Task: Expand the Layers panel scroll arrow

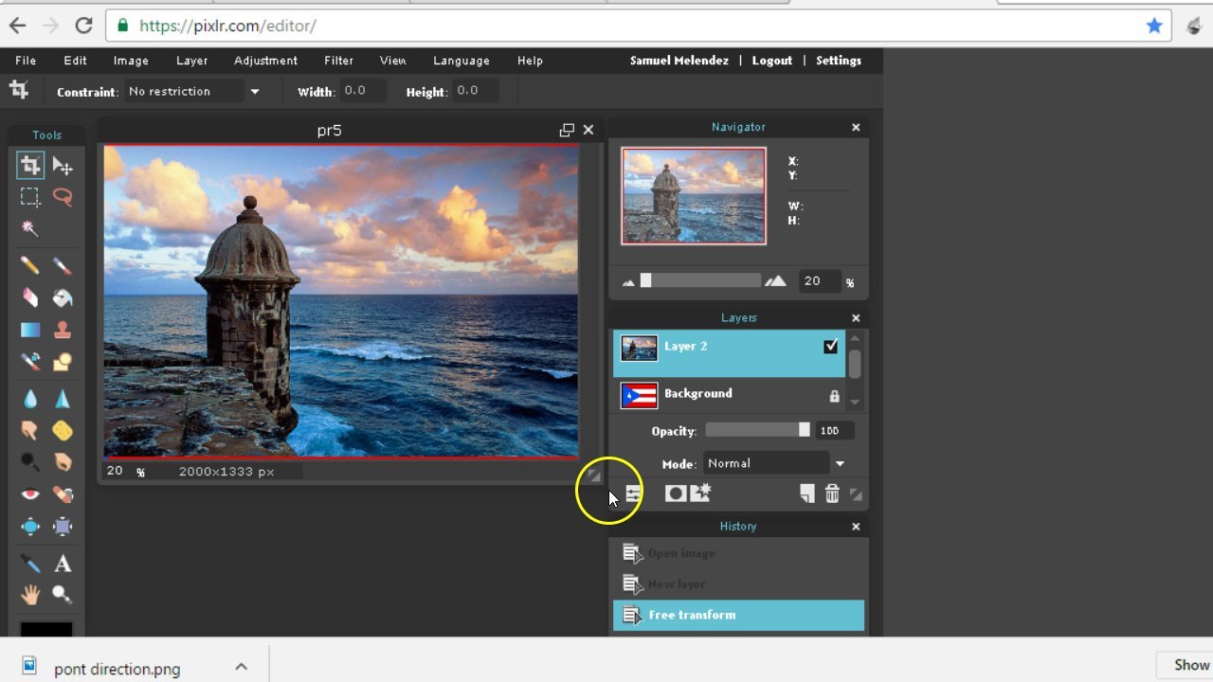Action: 854,402
